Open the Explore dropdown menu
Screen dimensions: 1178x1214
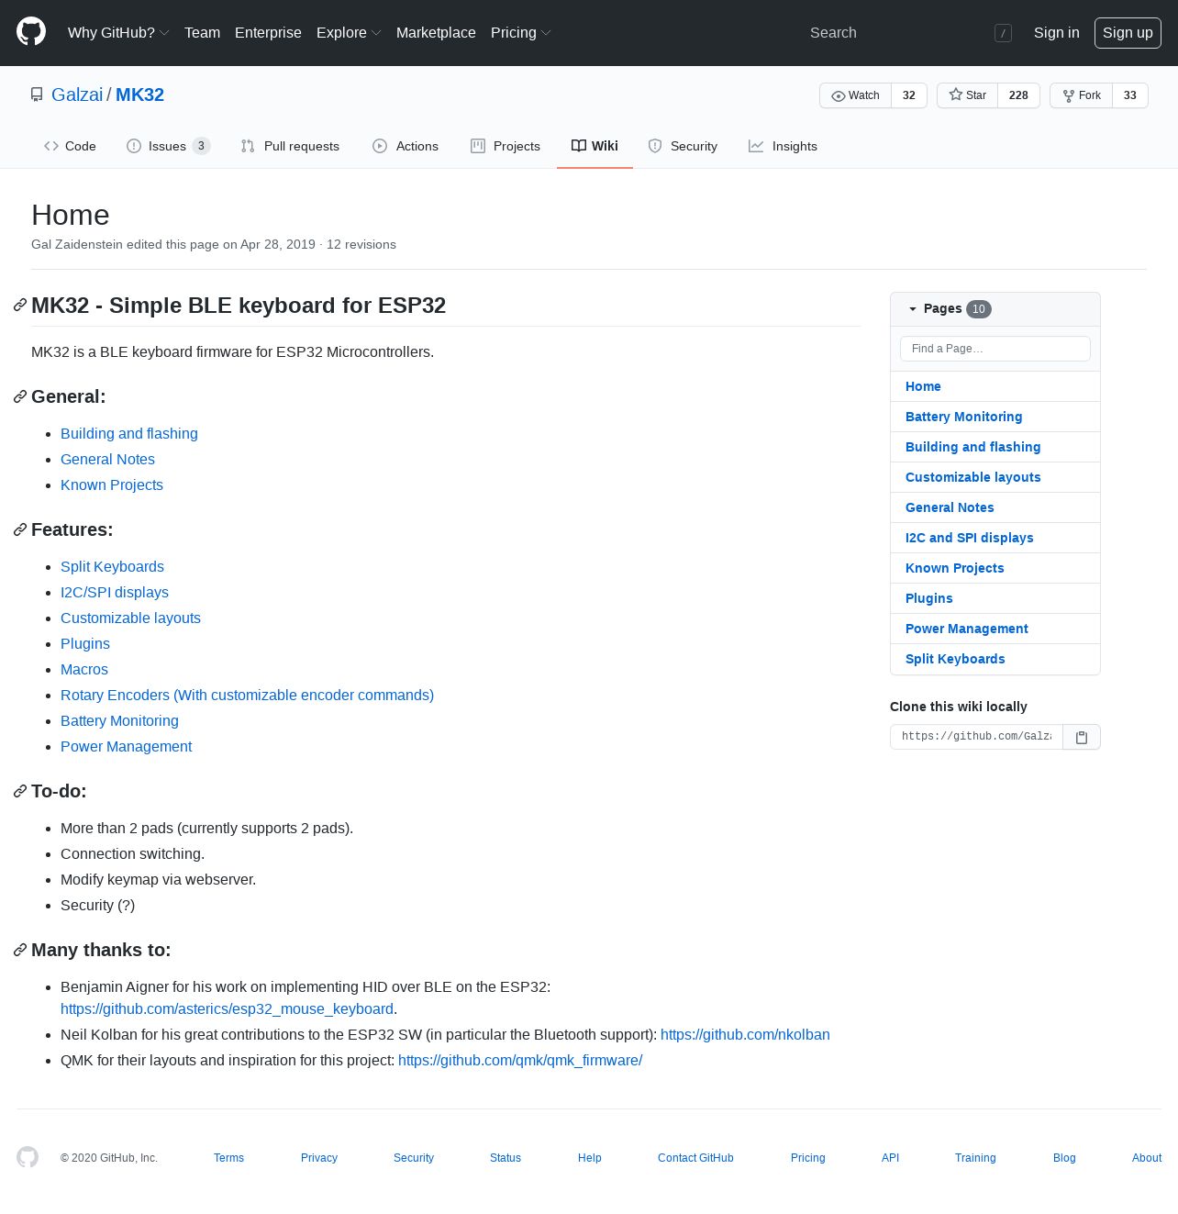[349, 32]
